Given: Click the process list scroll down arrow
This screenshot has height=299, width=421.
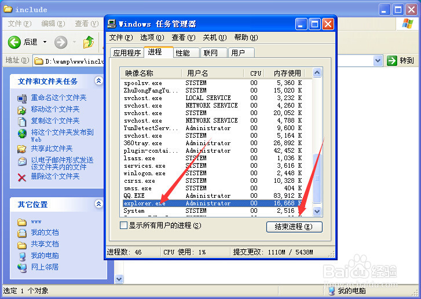Looking at the screenshot, I should tap(317, 211).
